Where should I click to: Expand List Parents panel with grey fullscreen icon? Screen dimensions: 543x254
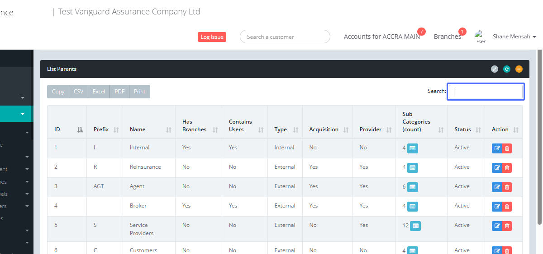[495, 69]
